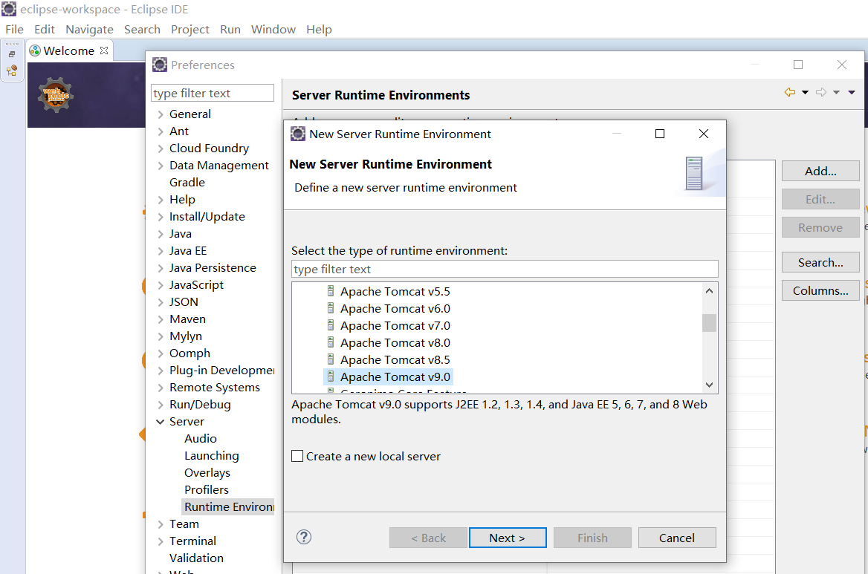Open the forward history dropdown arrow
868x574 pixels.
tap(837, 92)
